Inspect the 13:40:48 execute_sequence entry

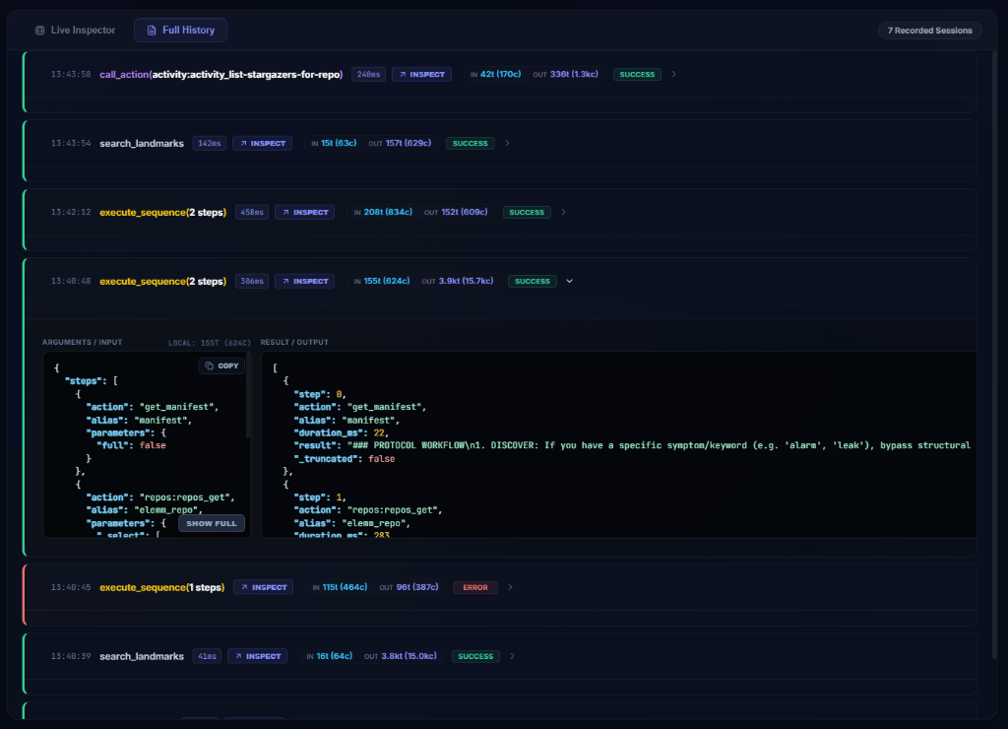305,281
